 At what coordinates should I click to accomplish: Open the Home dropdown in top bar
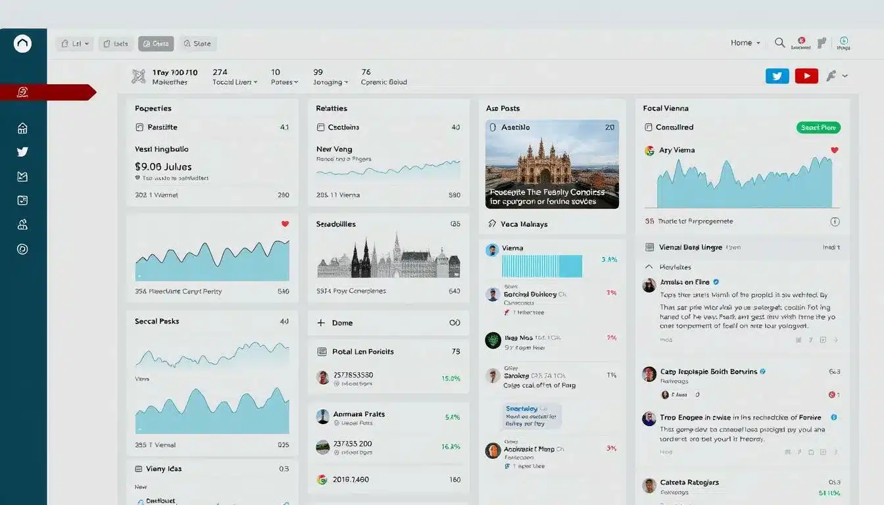(x=745, y=43)
